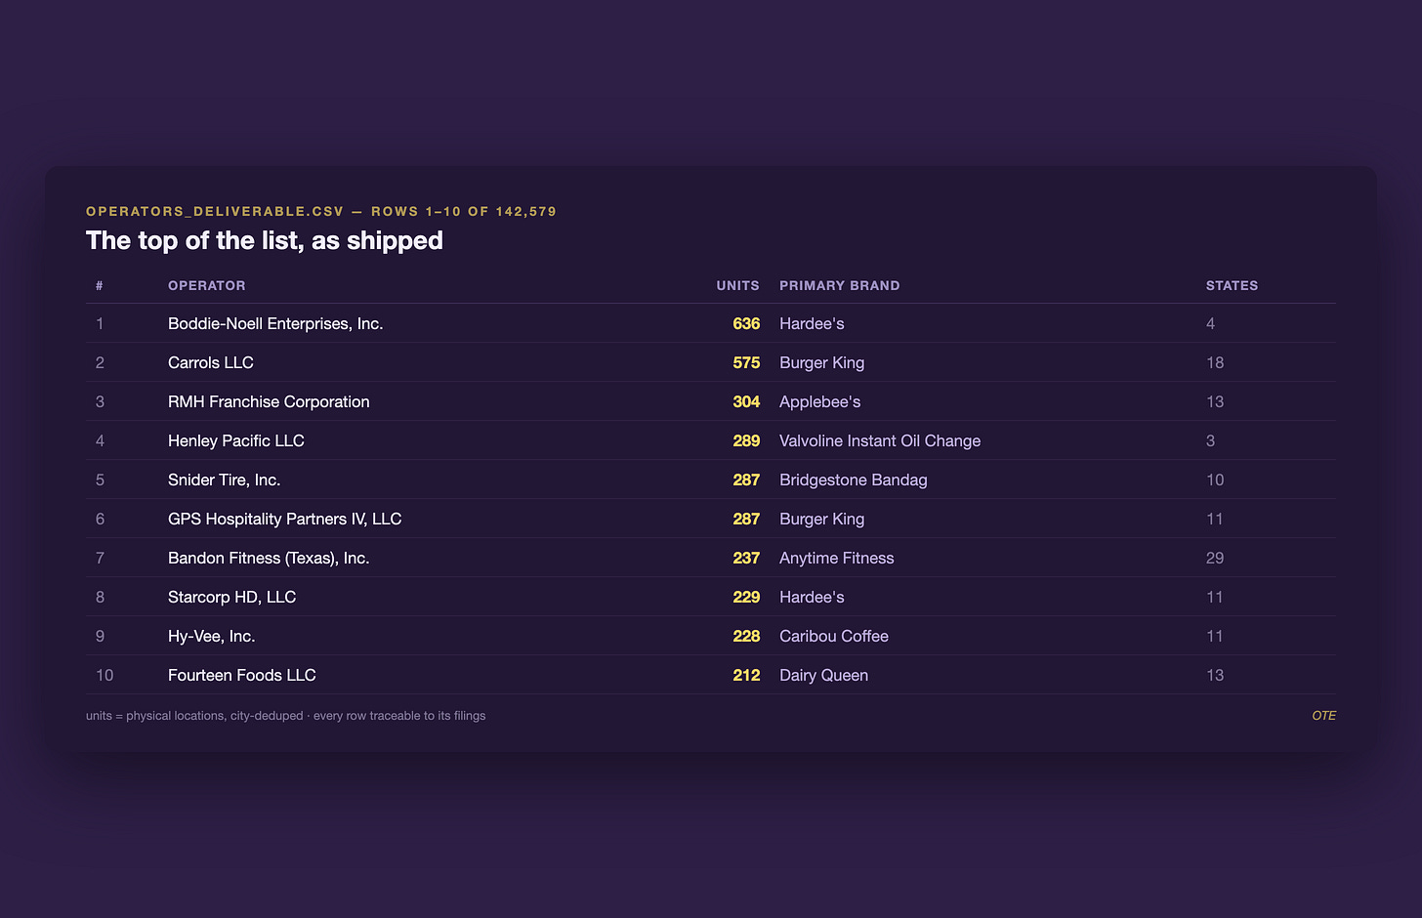Image resolution: width=1422 pixels, height=918 pixels.
Task: Select operator "Boddie-Noell Enterprises, Inc."
Action: point(275,323)
